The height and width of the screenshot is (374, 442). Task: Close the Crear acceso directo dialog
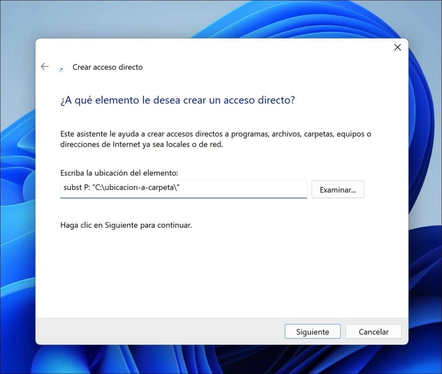click(x=398, y=47)
